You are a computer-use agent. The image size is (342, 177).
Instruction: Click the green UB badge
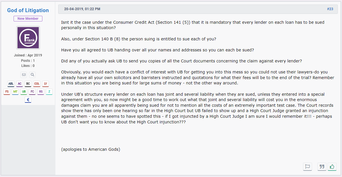(x=24, y=92)
